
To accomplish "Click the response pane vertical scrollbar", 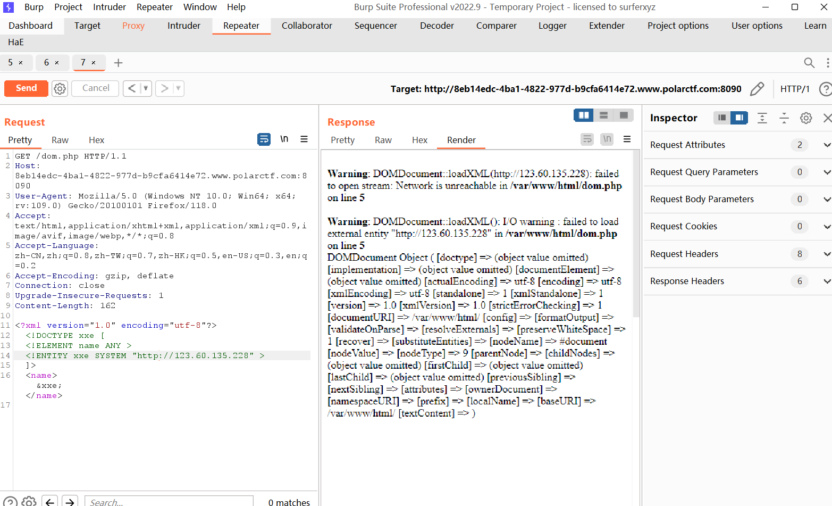I will click(x=636, y=234).
